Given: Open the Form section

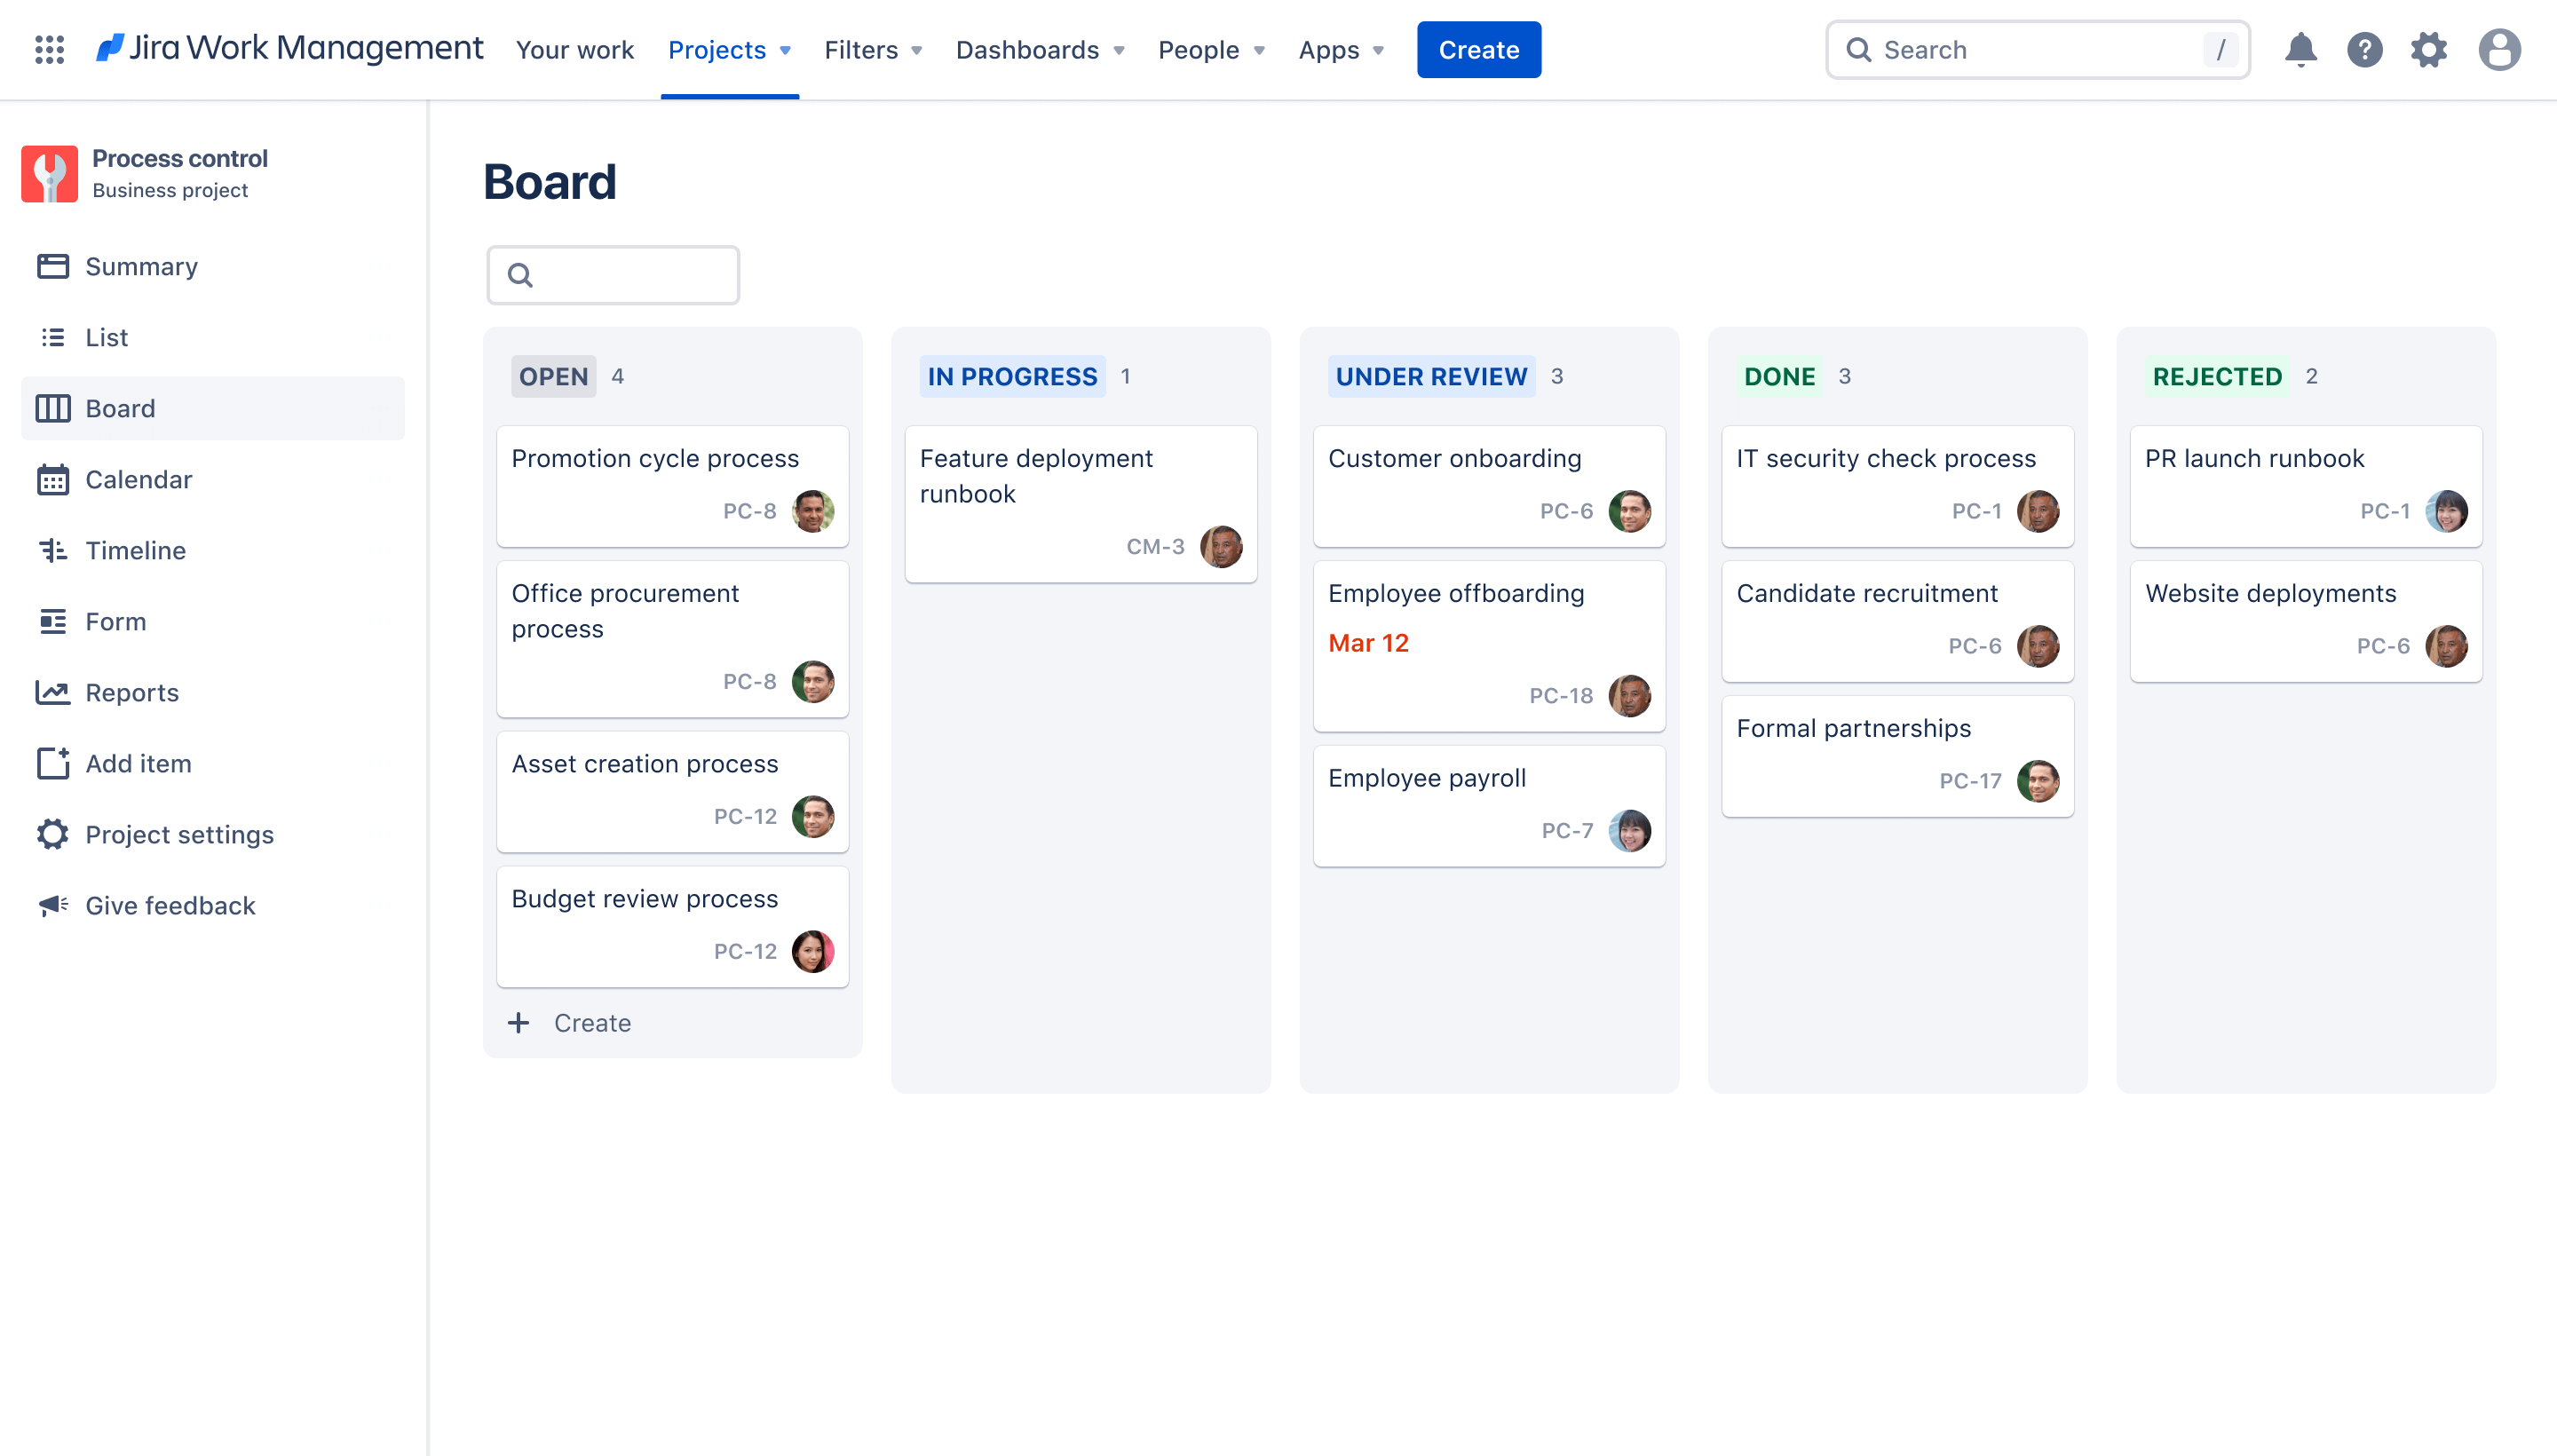Looking at the screenshot, I should (x=116, y=620).
